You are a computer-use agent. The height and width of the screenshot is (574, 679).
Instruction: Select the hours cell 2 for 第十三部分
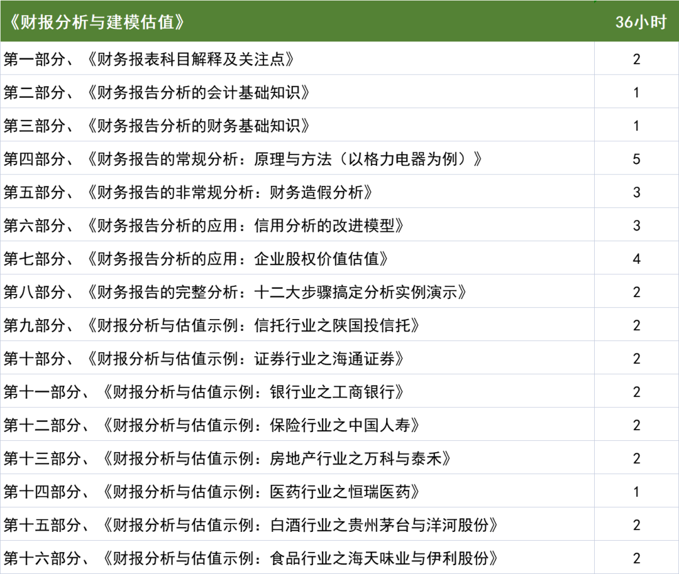tap(636, 458)
